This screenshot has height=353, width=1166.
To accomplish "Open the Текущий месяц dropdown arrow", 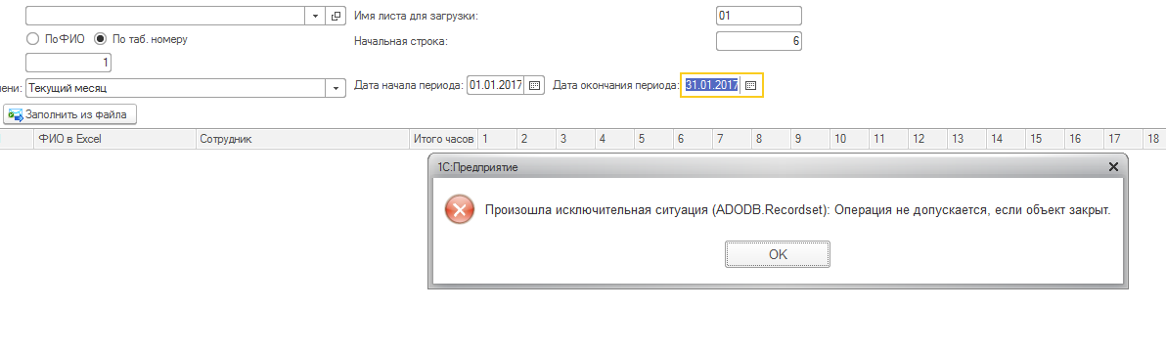I will (336, 88).
